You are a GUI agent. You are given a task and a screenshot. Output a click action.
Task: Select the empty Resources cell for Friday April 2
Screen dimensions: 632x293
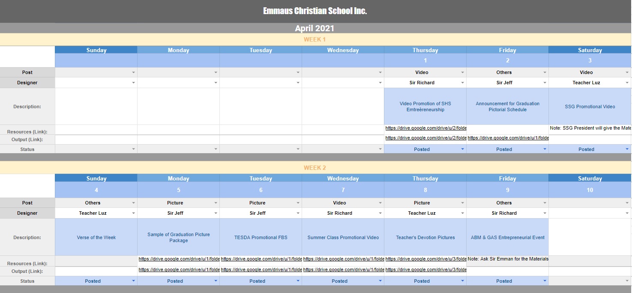508,130
